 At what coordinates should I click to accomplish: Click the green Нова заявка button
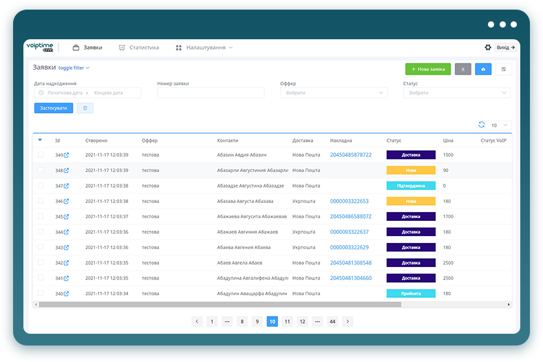click(x=427, y=69)
